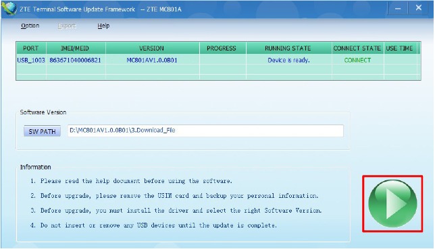
Task: Select the IMEI 863671040006821 cell
Action: coord(76,60)
